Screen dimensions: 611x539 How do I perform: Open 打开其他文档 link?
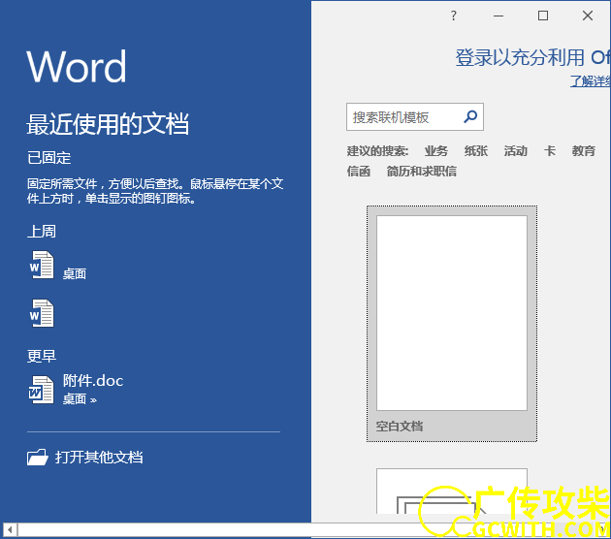pyautogui.click(x=99, y=458)
